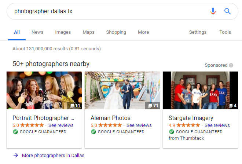
Task: Open the News results tab
Action: tap(37, 32)
